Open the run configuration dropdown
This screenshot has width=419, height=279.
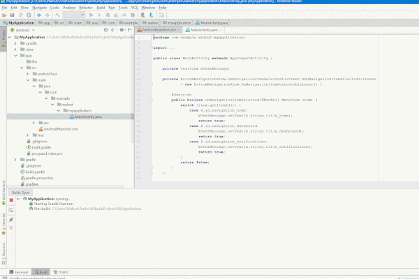point(74,15)
